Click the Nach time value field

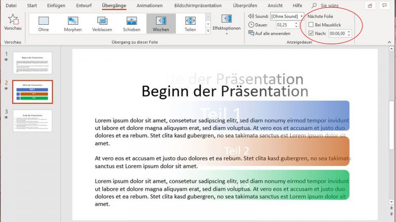point(337,33)
